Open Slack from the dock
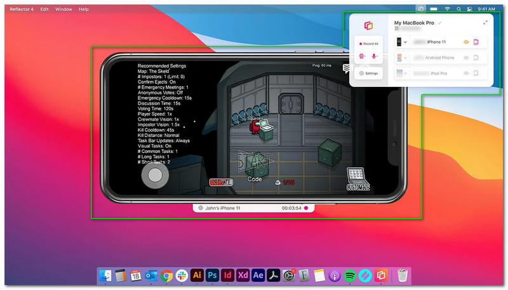This screenshot has height=290, width=508. click(x=182, y=276)
